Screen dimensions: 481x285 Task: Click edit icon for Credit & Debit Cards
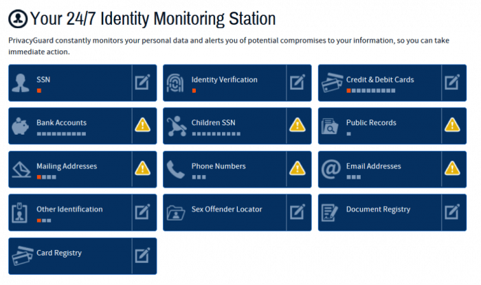coord(451,83)
